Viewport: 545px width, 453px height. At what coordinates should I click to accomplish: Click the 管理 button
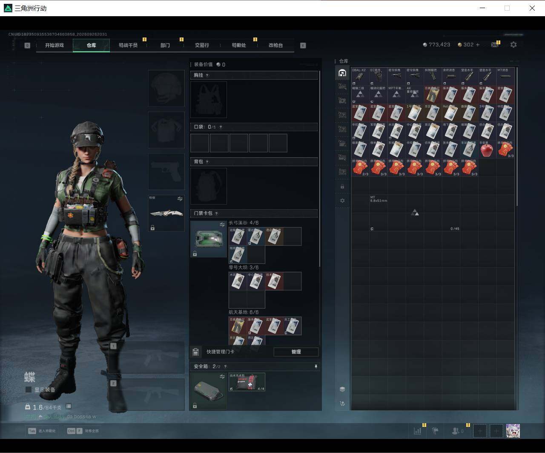coord(296,352)
